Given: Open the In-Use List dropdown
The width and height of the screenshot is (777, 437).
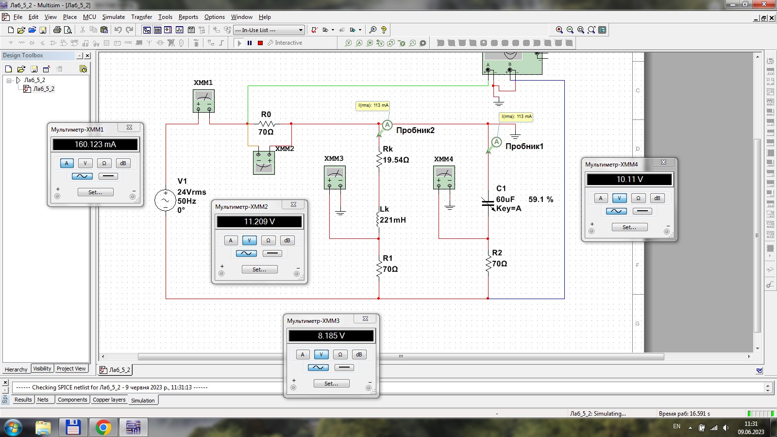Looking at the screenshot, I should click(x=301, y=30).
